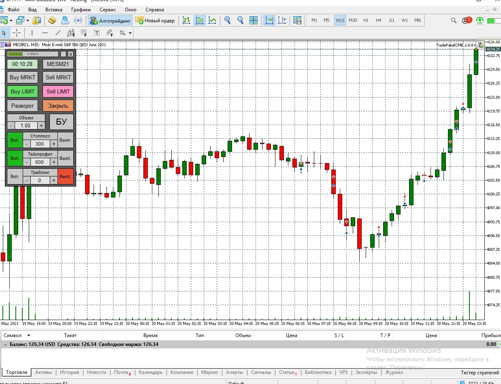Click the dollar-sign Market Watch icon
This screenshot has width=501, height=384.
coord(37,20)
